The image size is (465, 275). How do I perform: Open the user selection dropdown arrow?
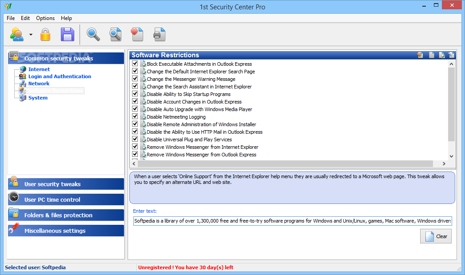pos(31,35)
